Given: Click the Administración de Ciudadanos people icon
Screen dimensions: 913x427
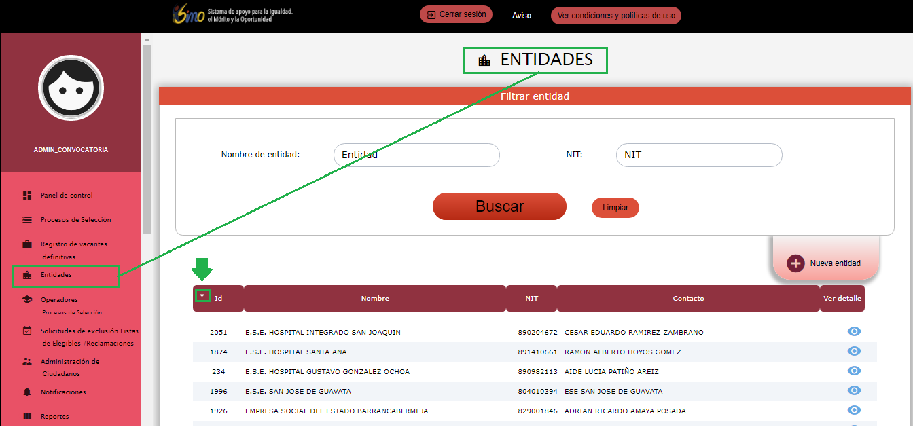Looking at the screenshot, I should point(27,362).
